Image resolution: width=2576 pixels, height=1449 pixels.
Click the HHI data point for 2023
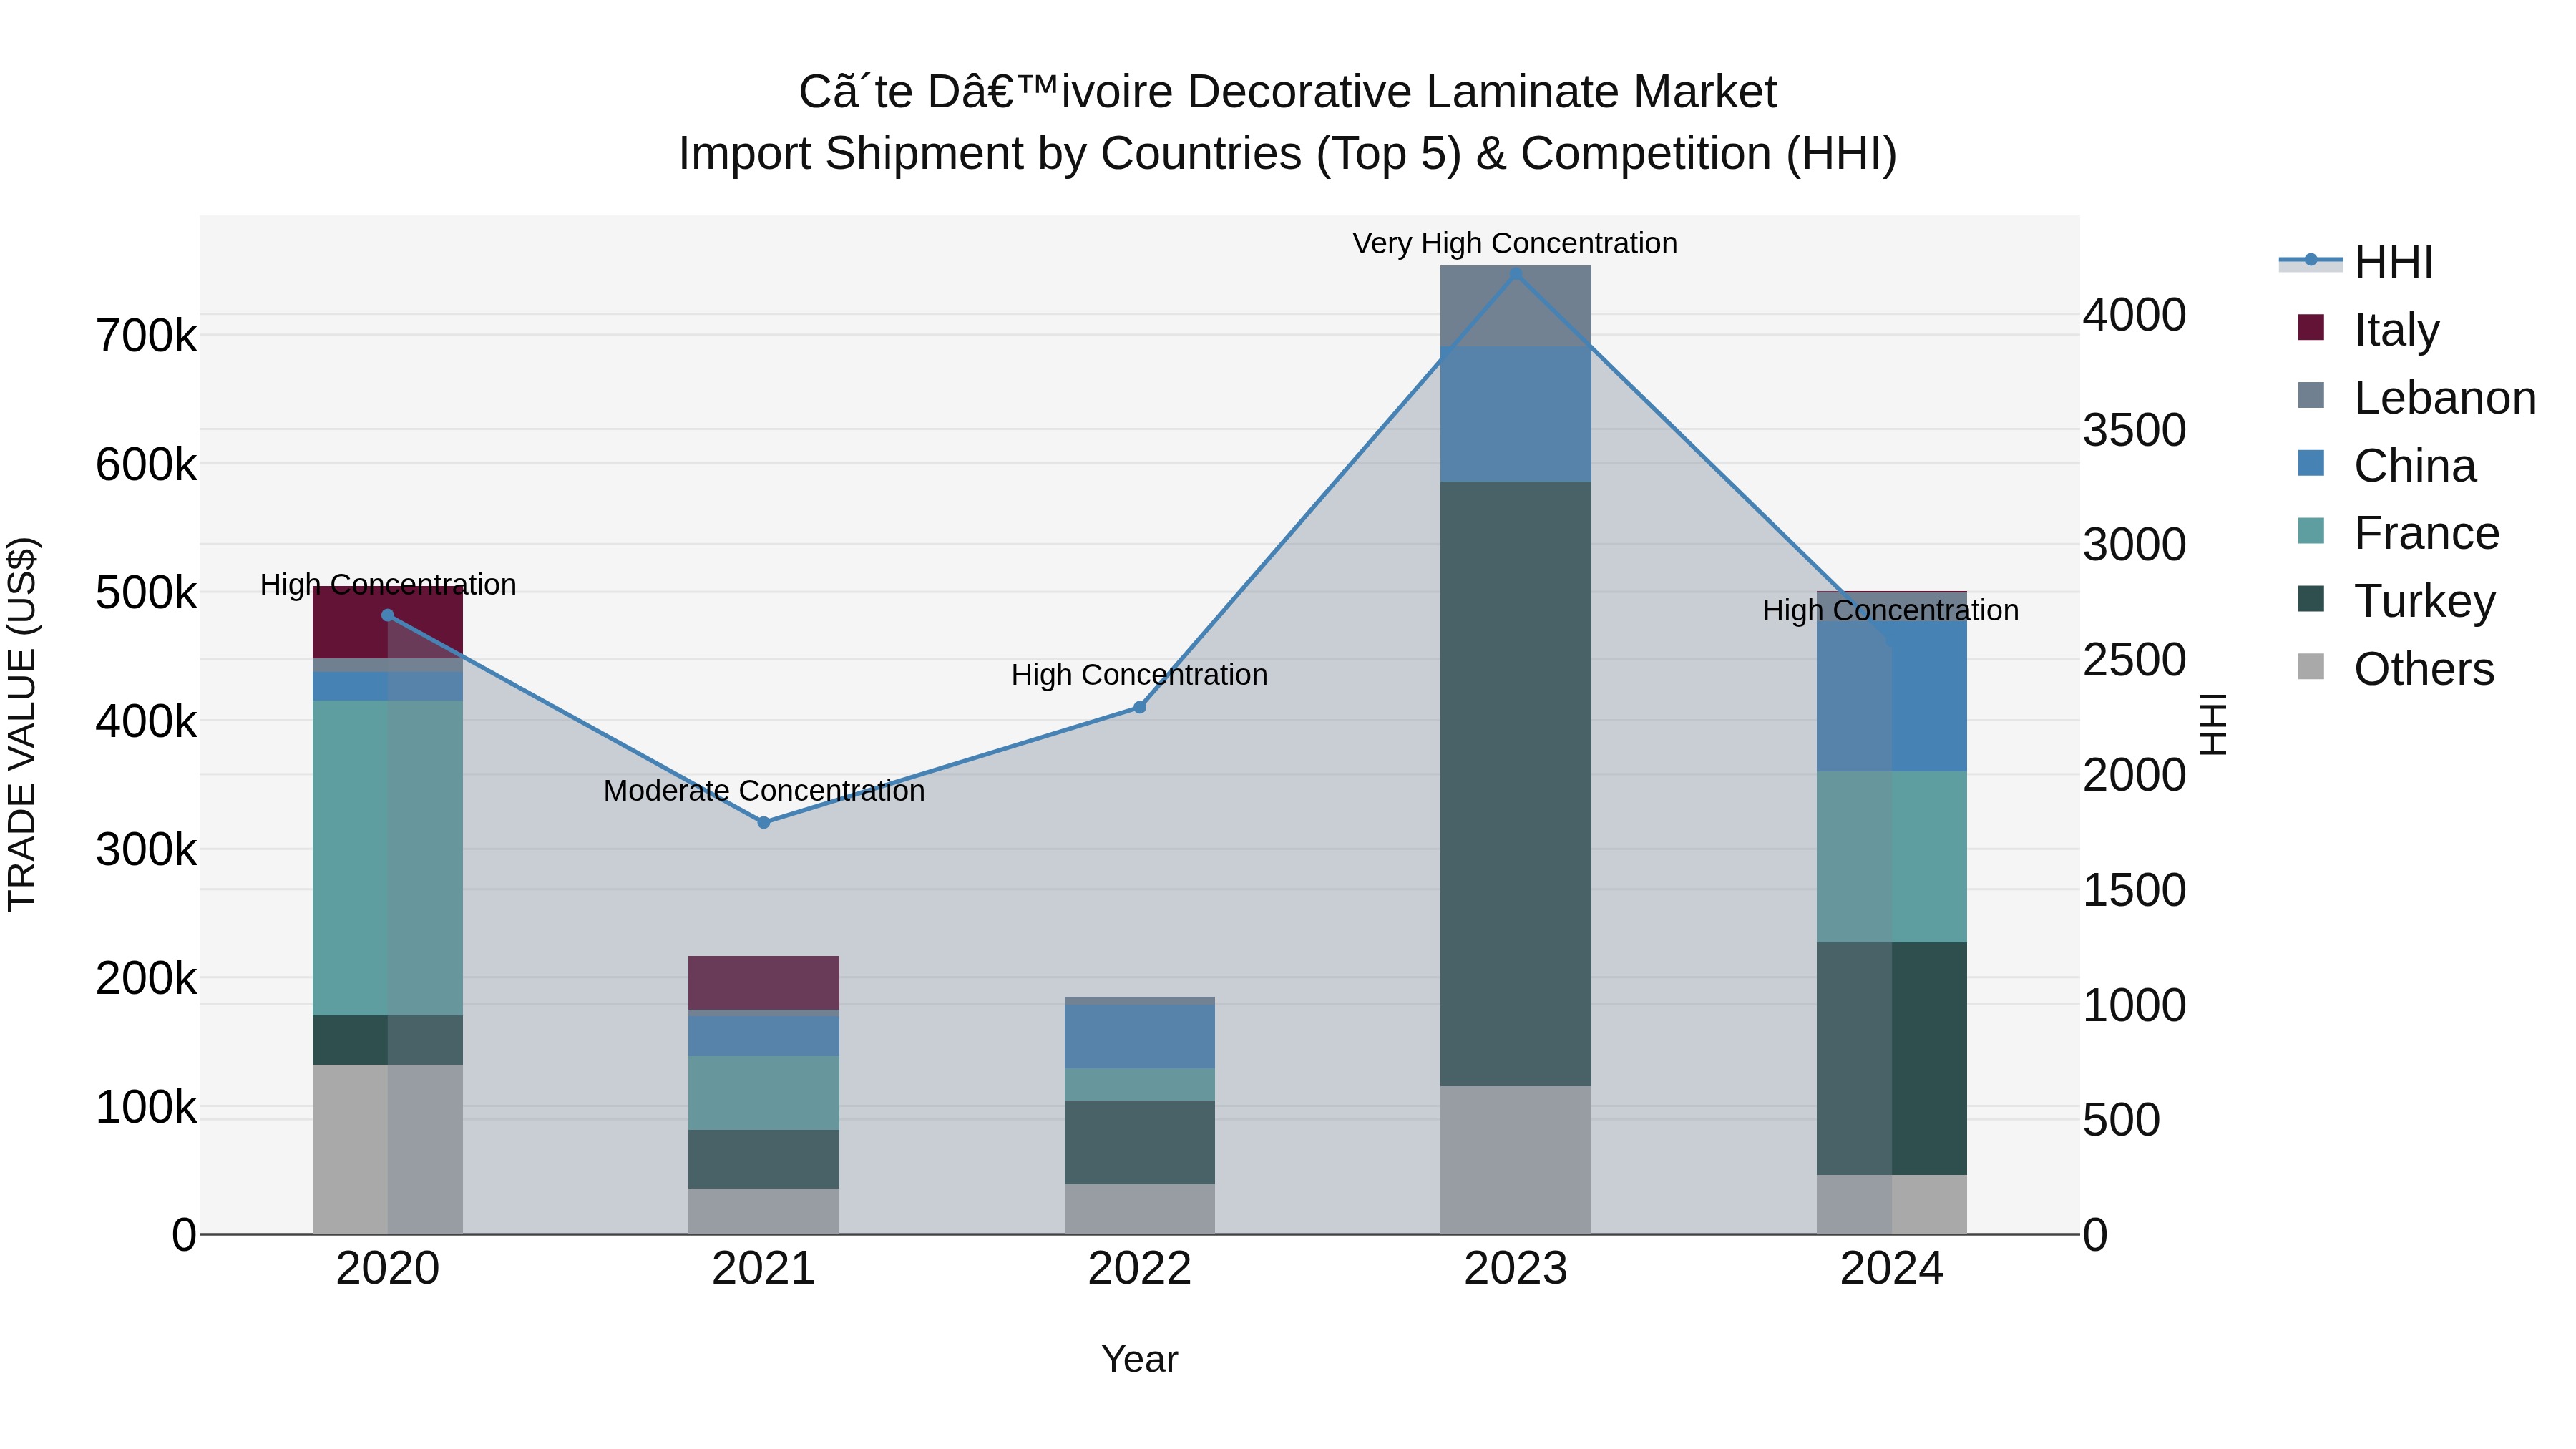1515,274
